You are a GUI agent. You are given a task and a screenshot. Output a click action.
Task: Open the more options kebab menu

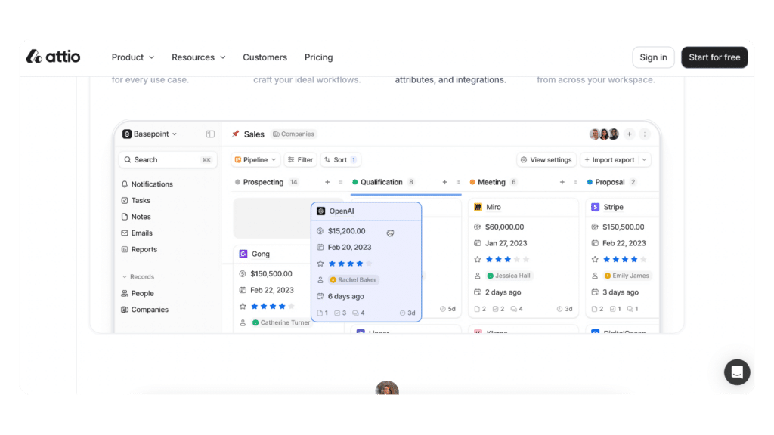click(x=644, y=134)
